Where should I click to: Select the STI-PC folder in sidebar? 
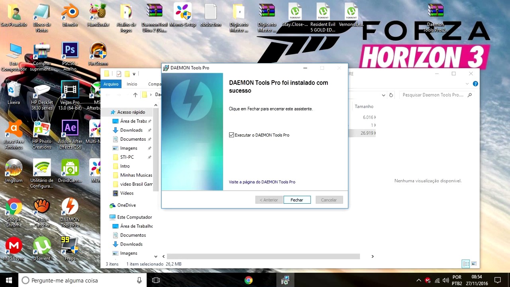pyautogui.click(x=127, y=157)
